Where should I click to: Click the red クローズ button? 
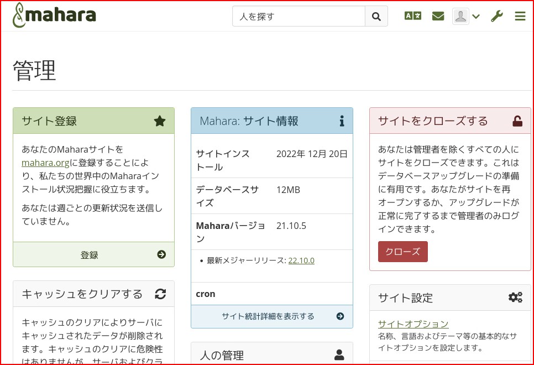pos(403,252)
